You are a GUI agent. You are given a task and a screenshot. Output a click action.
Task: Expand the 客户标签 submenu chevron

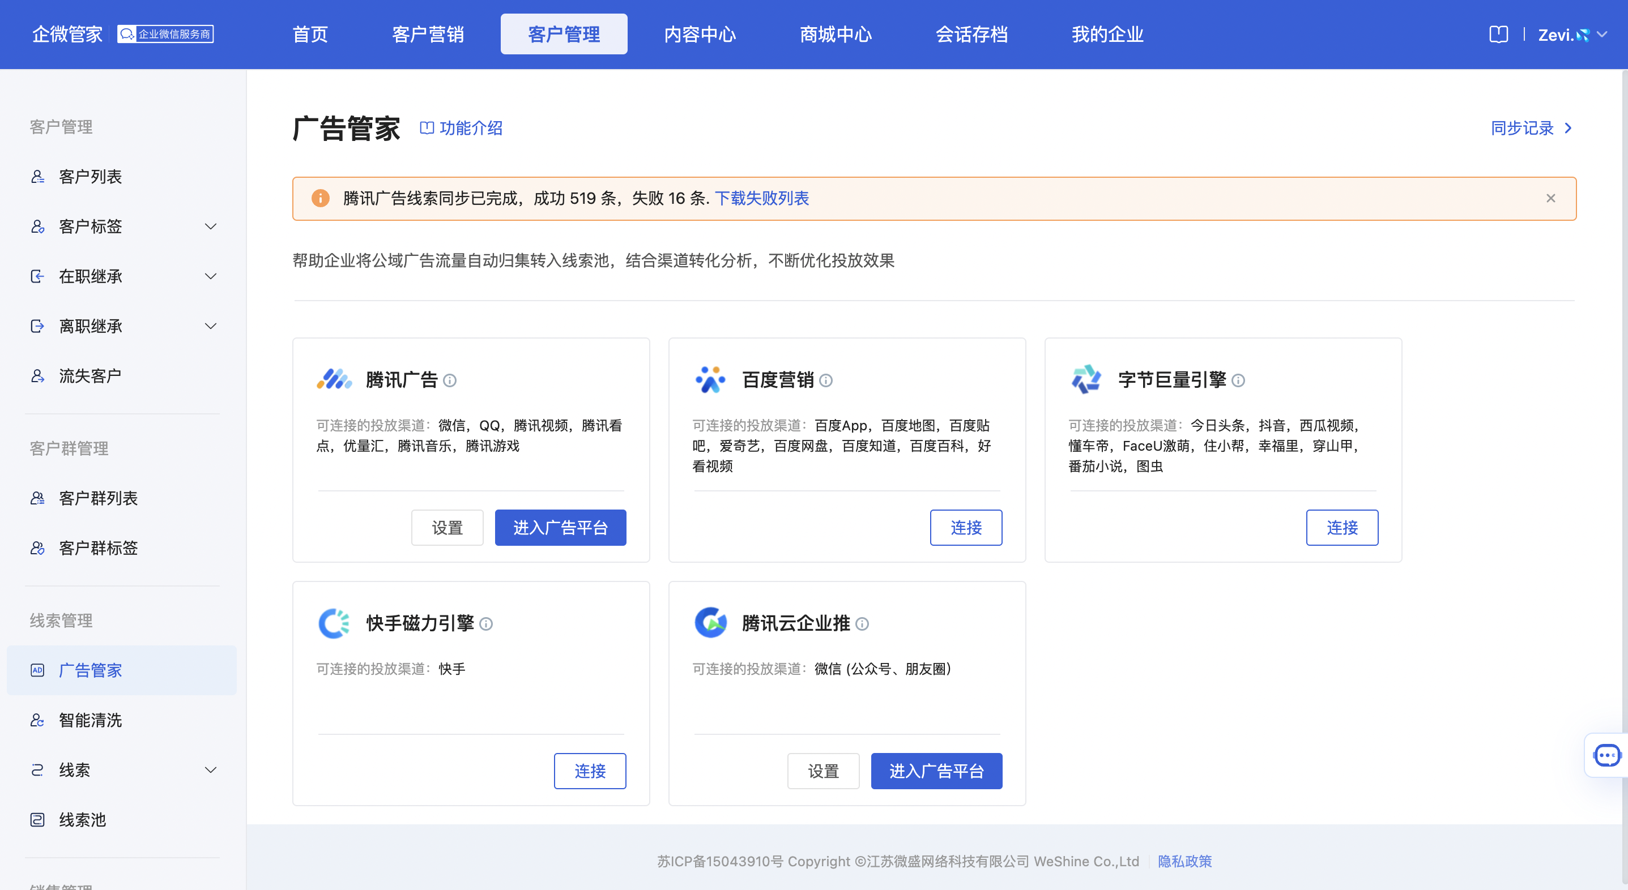point(211,227)
